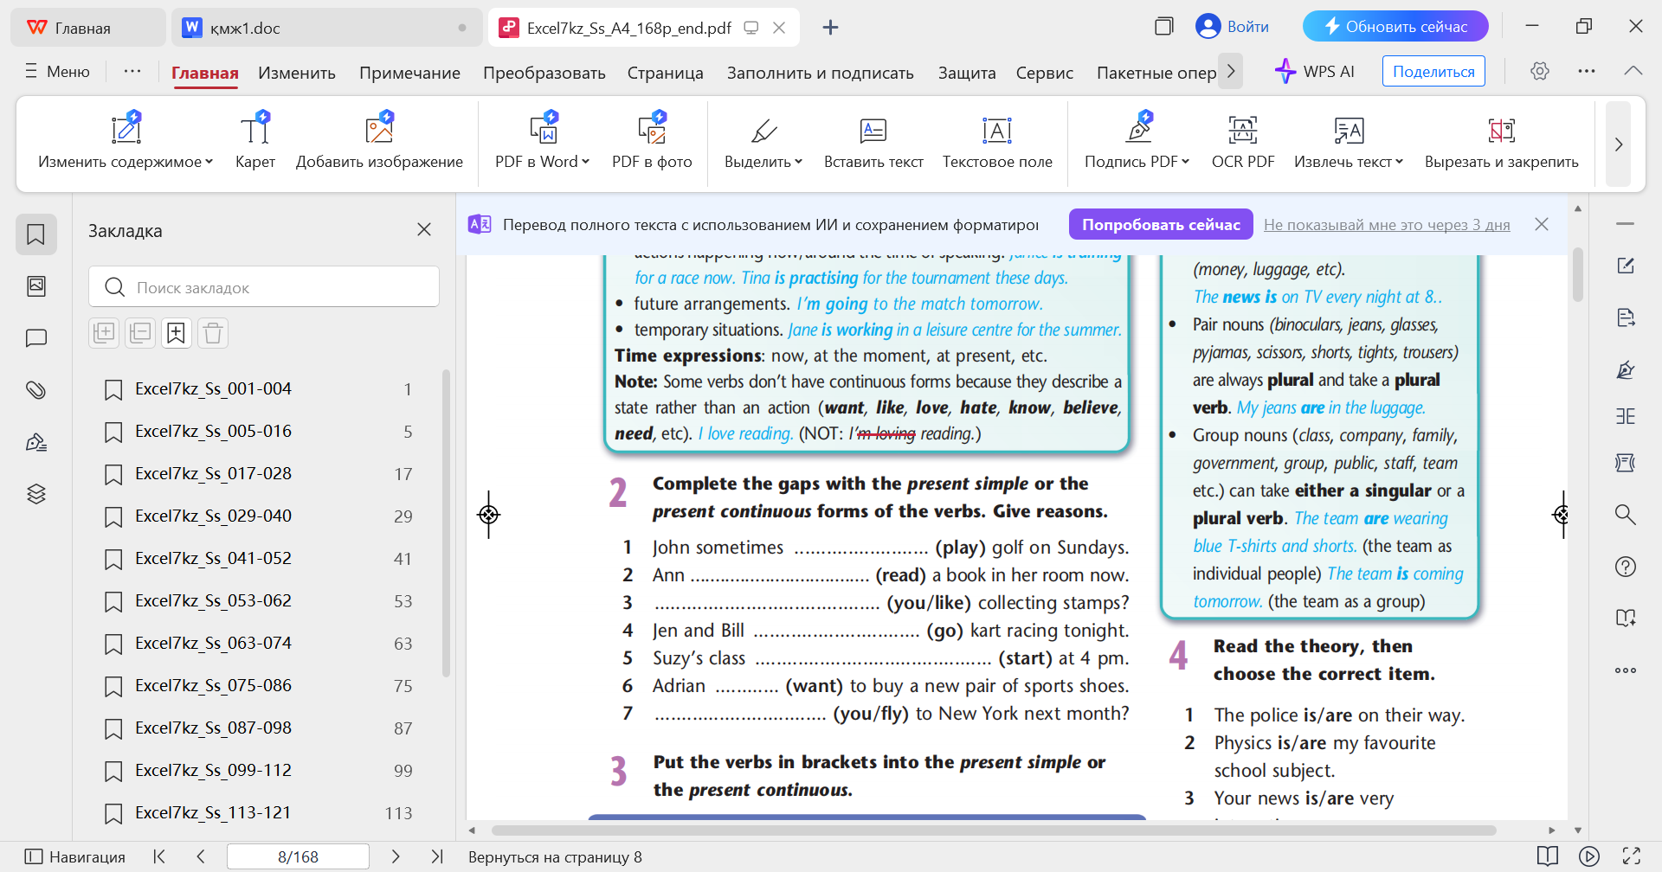Click the OCR PDF tool icon
The width and height of the screenshot is (1662, 872).
pos(1242,131)
